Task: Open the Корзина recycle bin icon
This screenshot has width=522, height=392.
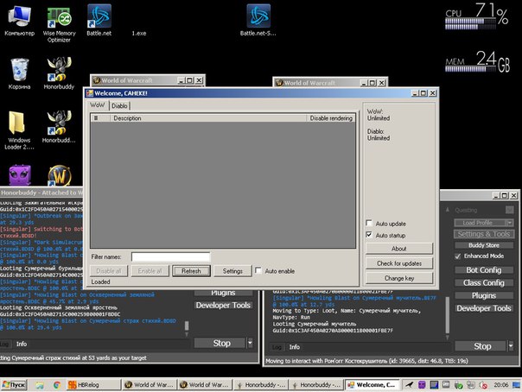Action: click(19, 71)
